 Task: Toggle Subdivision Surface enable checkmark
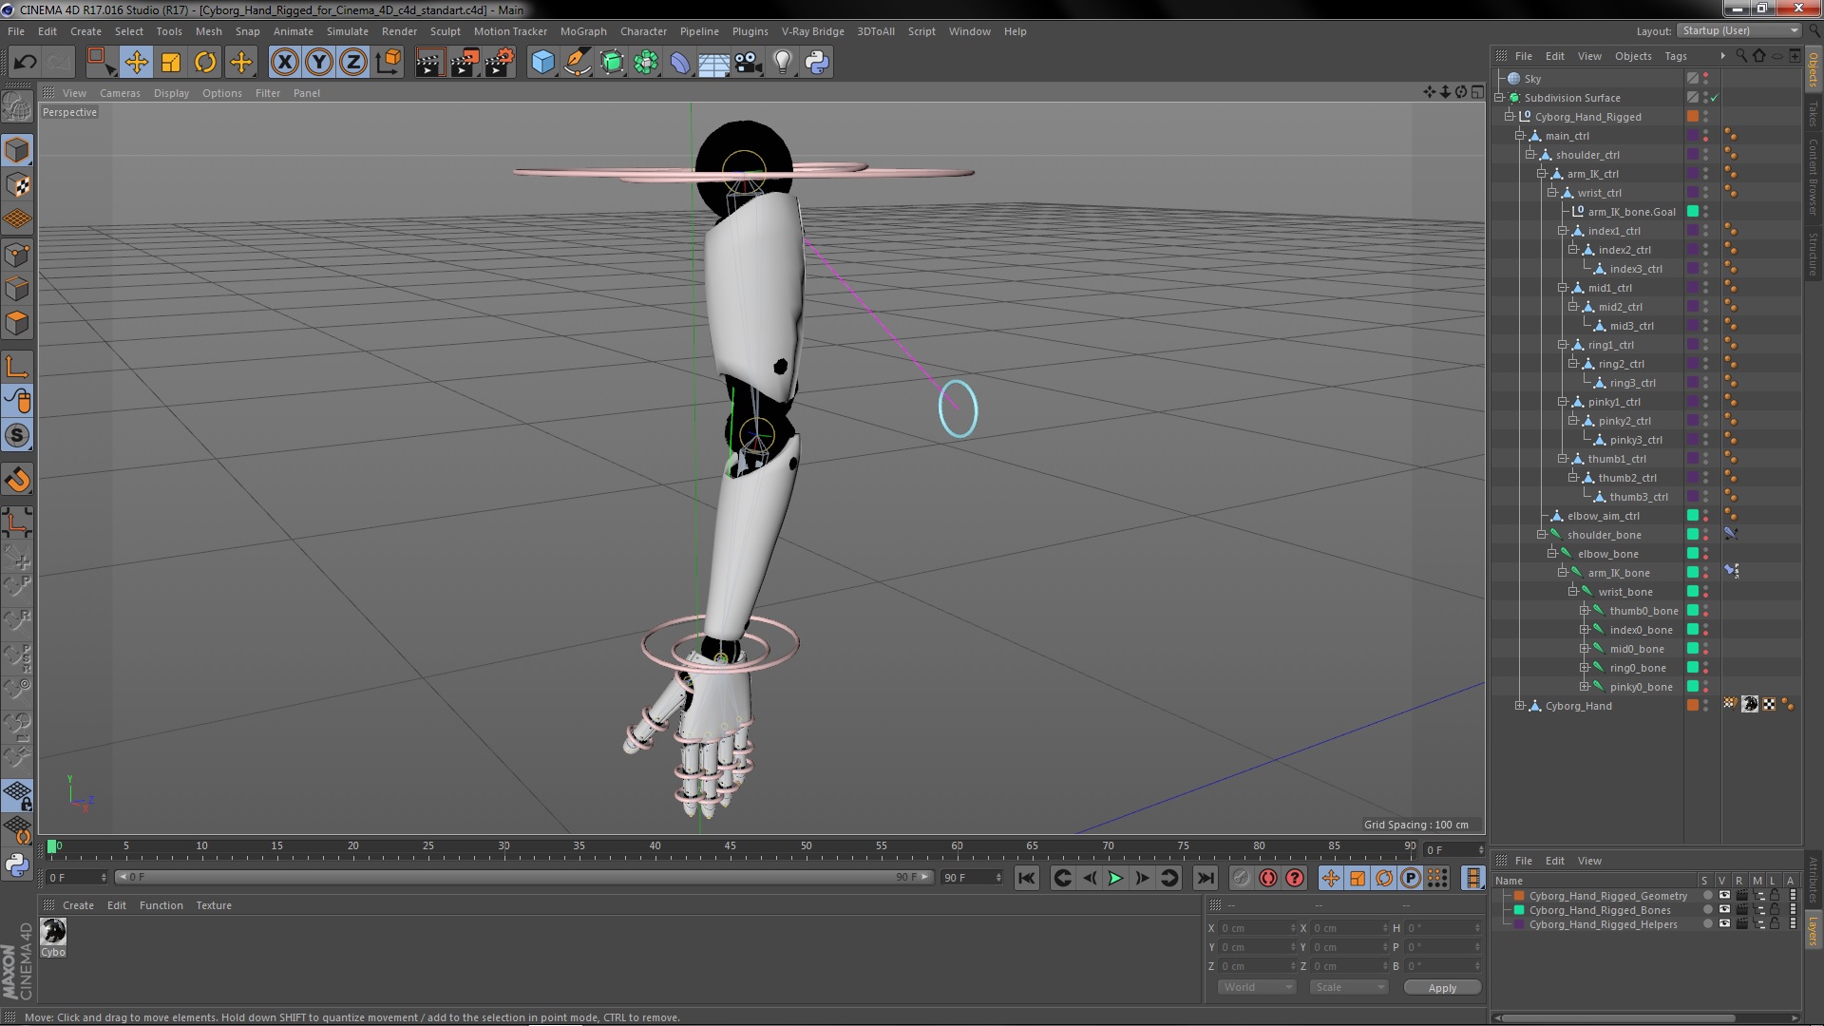1715,98
